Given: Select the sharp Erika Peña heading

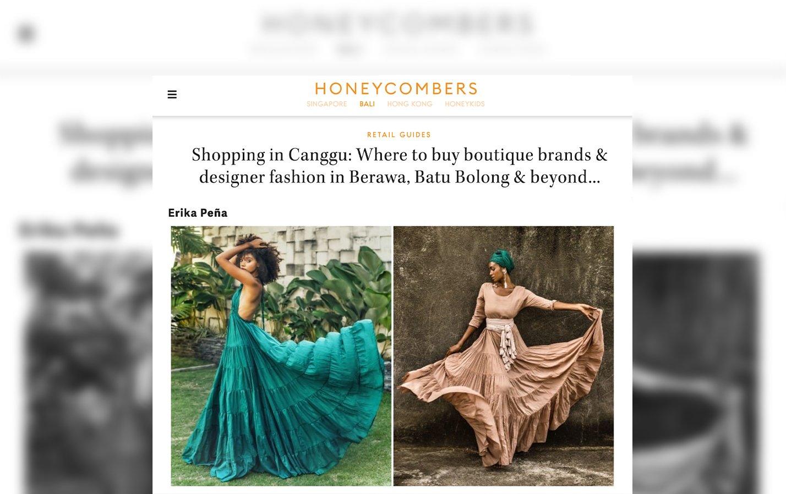Looking at the screenshot, I should pos(198,213).
